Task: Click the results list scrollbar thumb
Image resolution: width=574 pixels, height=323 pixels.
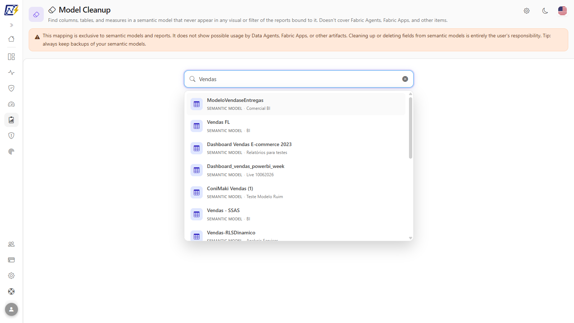Action: pyautogui.click(x=410, y=127)
